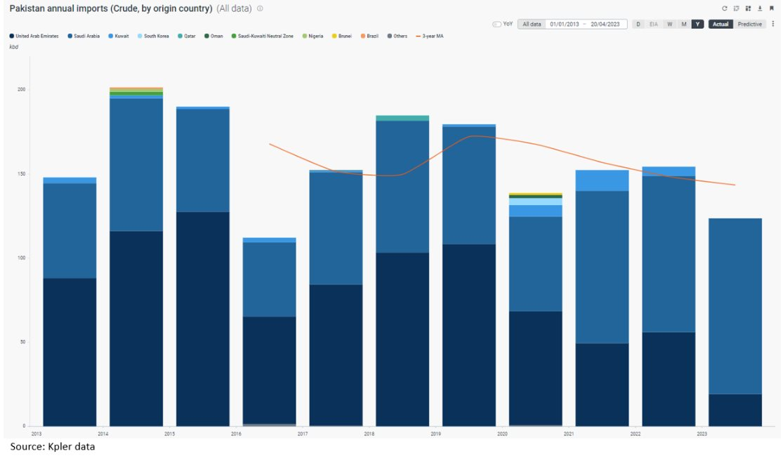Click the '2018' x-axis label

(x=369, y=433)
